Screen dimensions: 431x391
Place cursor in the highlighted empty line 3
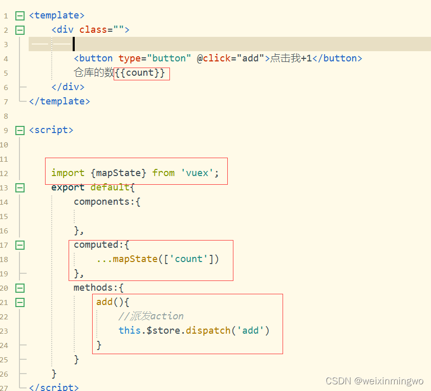pos(230,44)
